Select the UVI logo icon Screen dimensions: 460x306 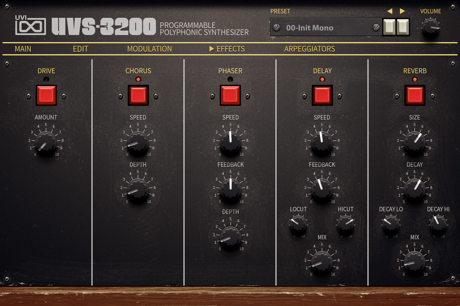[x=30, y=25]
